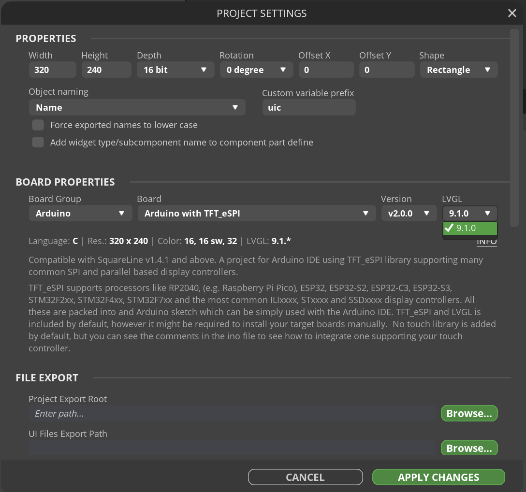Open the Depth 16 bit dropdown
This screenshot has height=492, width=526.
point(175,70)
